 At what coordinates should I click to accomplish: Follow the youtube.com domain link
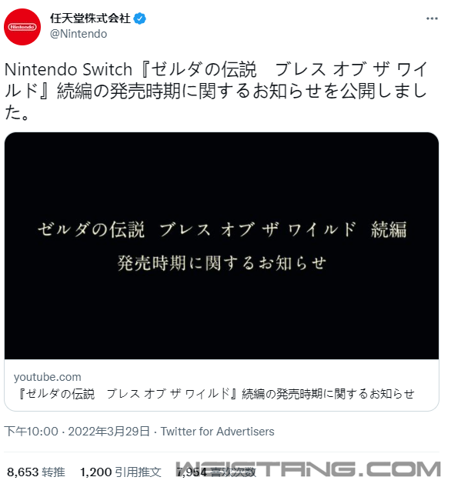(x=47, y=377)
